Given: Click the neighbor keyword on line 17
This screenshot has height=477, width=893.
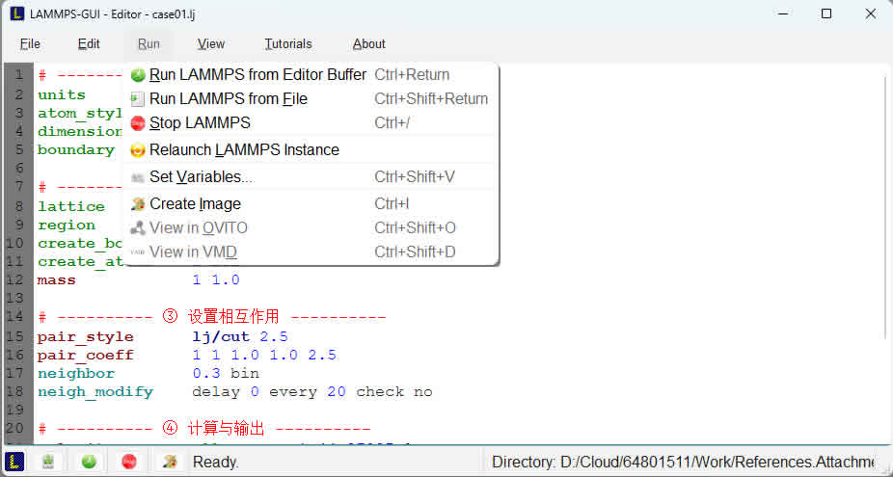Looking at the screenshot, I should (x=76, y=373).
